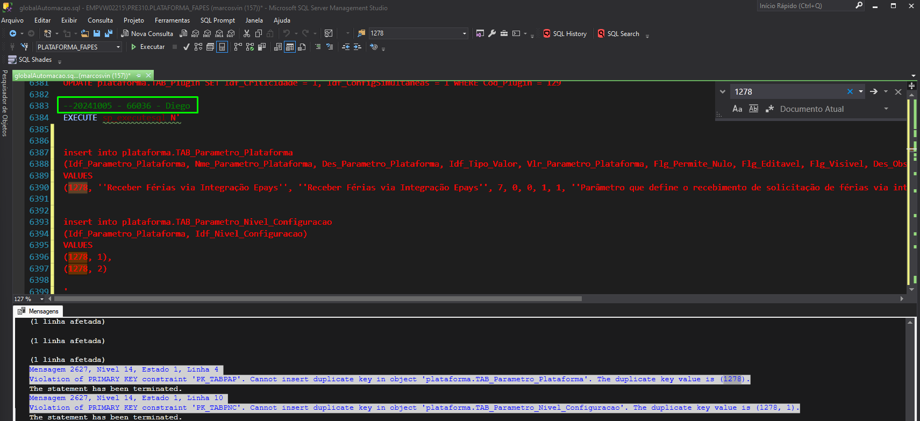Select the Mensagens results tab
The height and width of the screenshot is (421, 920).
[38, 311]
